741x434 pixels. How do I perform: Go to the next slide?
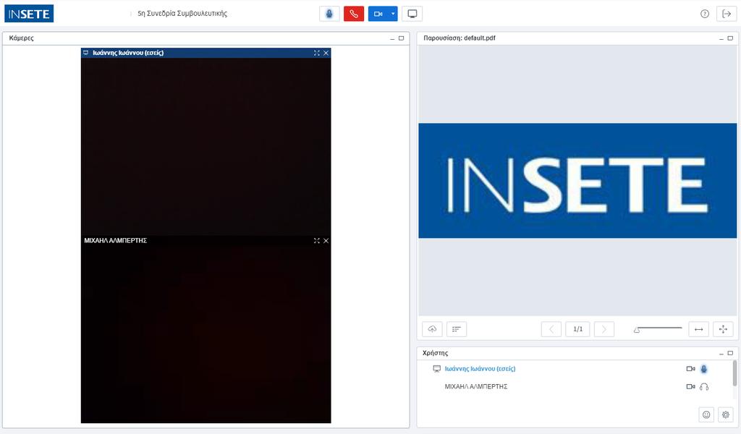point(604,329)
